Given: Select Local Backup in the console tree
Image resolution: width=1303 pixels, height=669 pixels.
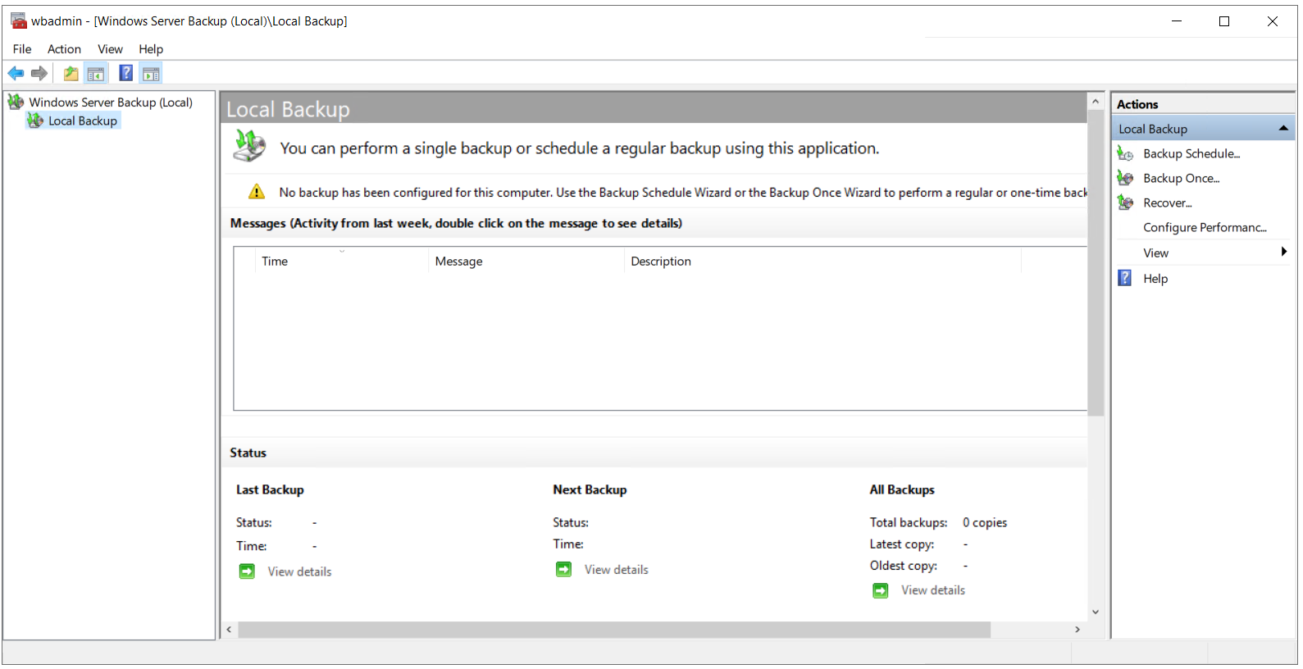Looking at the screenshot, I should pyautogui.click(x=82, y=121).
